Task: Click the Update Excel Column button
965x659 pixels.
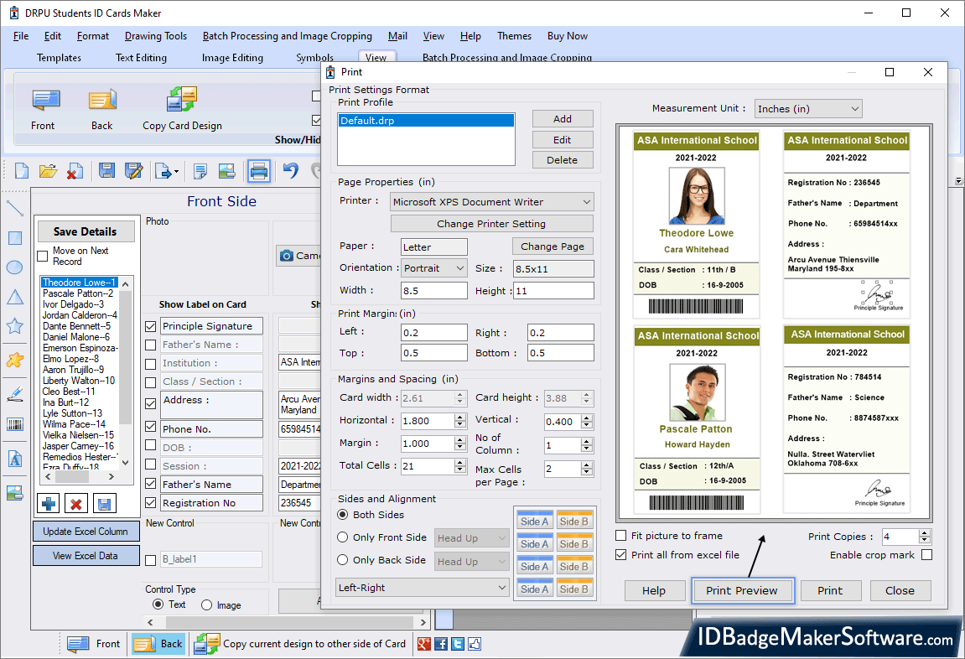Action: pyautogui.click(x=86, y=531)
